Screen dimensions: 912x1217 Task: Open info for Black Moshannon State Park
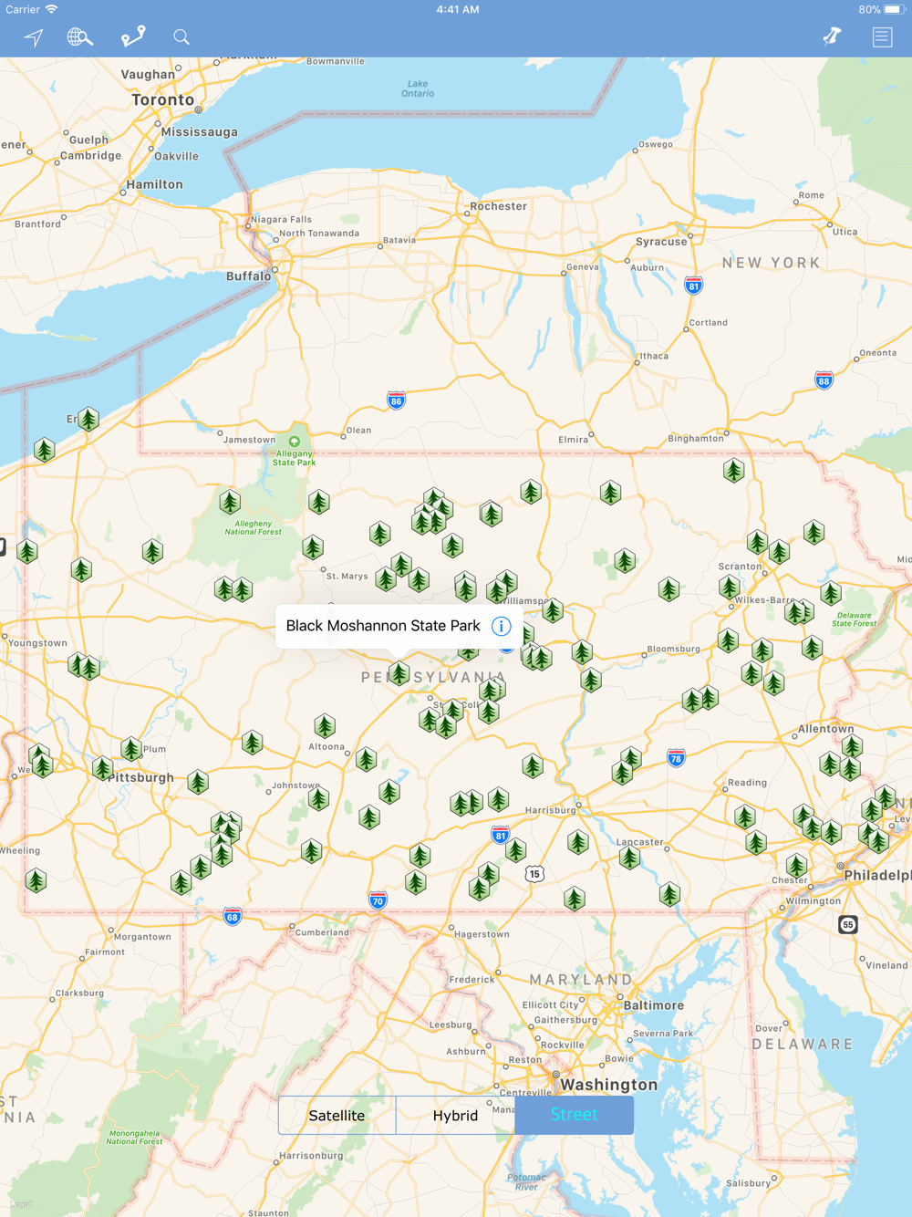(x=501, y=626)
